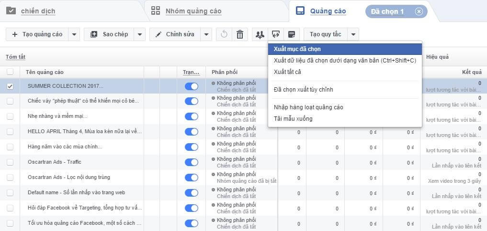Switch to the chiến dịch tab
487x231 pixels.
(x=38, y=11)
